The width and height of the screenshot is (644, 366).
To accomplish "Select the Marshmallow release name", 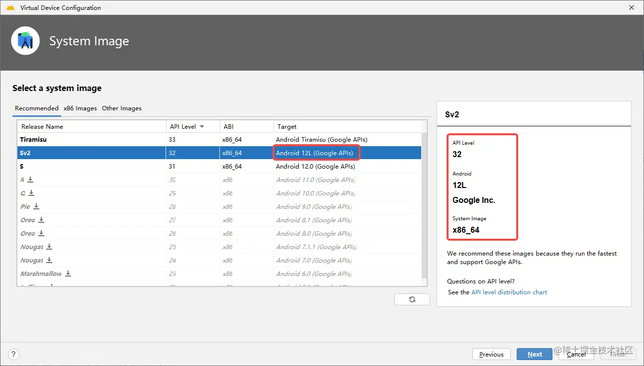I will 41,274.
